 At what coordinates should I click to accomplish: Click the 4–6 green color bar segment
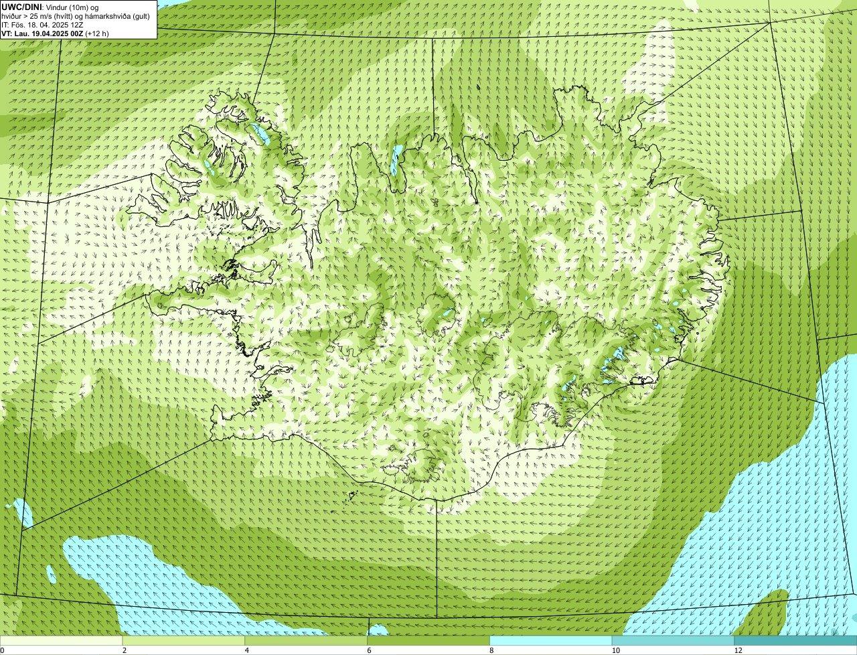click(x=307, y=640)
